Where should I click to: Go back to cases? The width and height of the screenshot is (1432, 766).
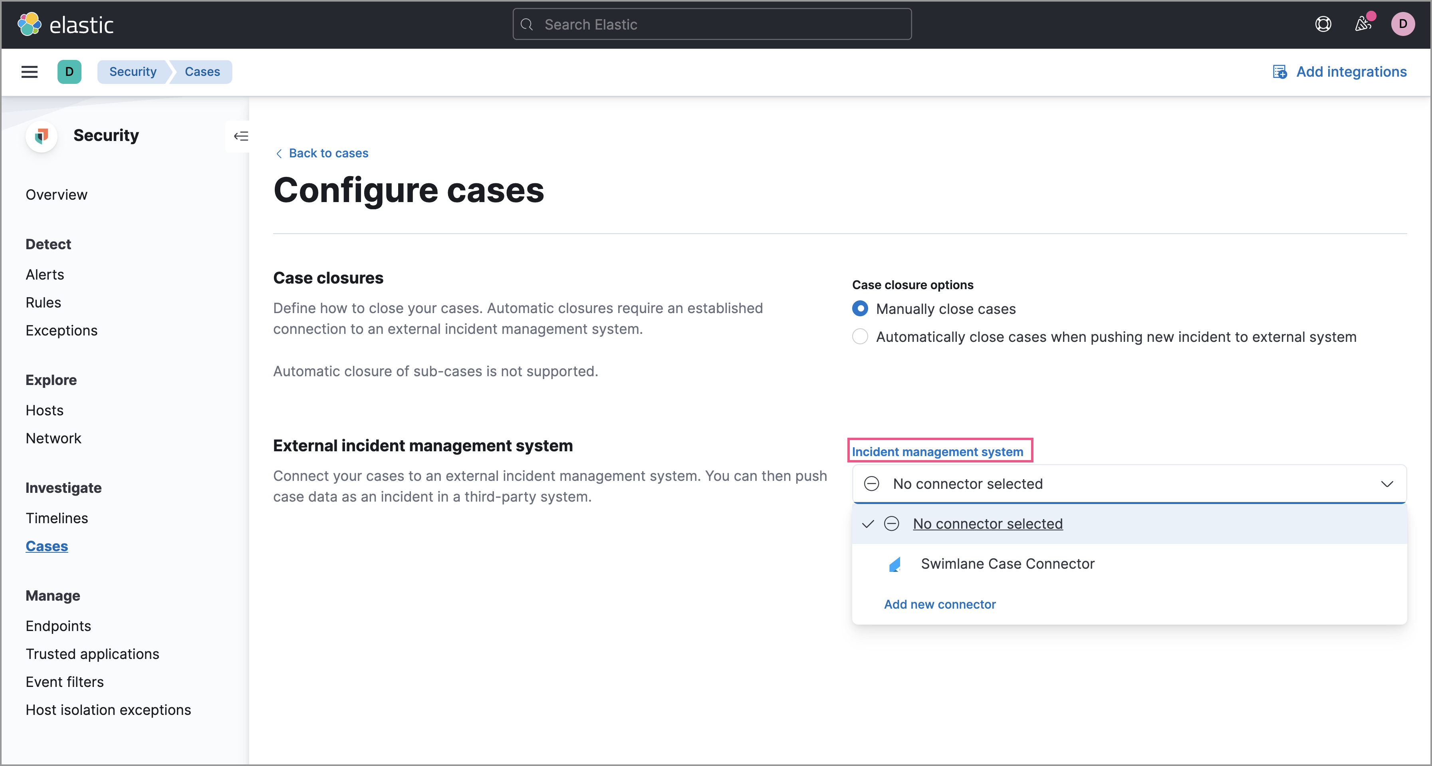328,153
